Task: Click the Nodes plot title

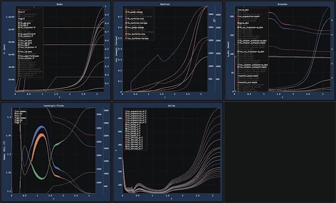Action: coord(60,4)
